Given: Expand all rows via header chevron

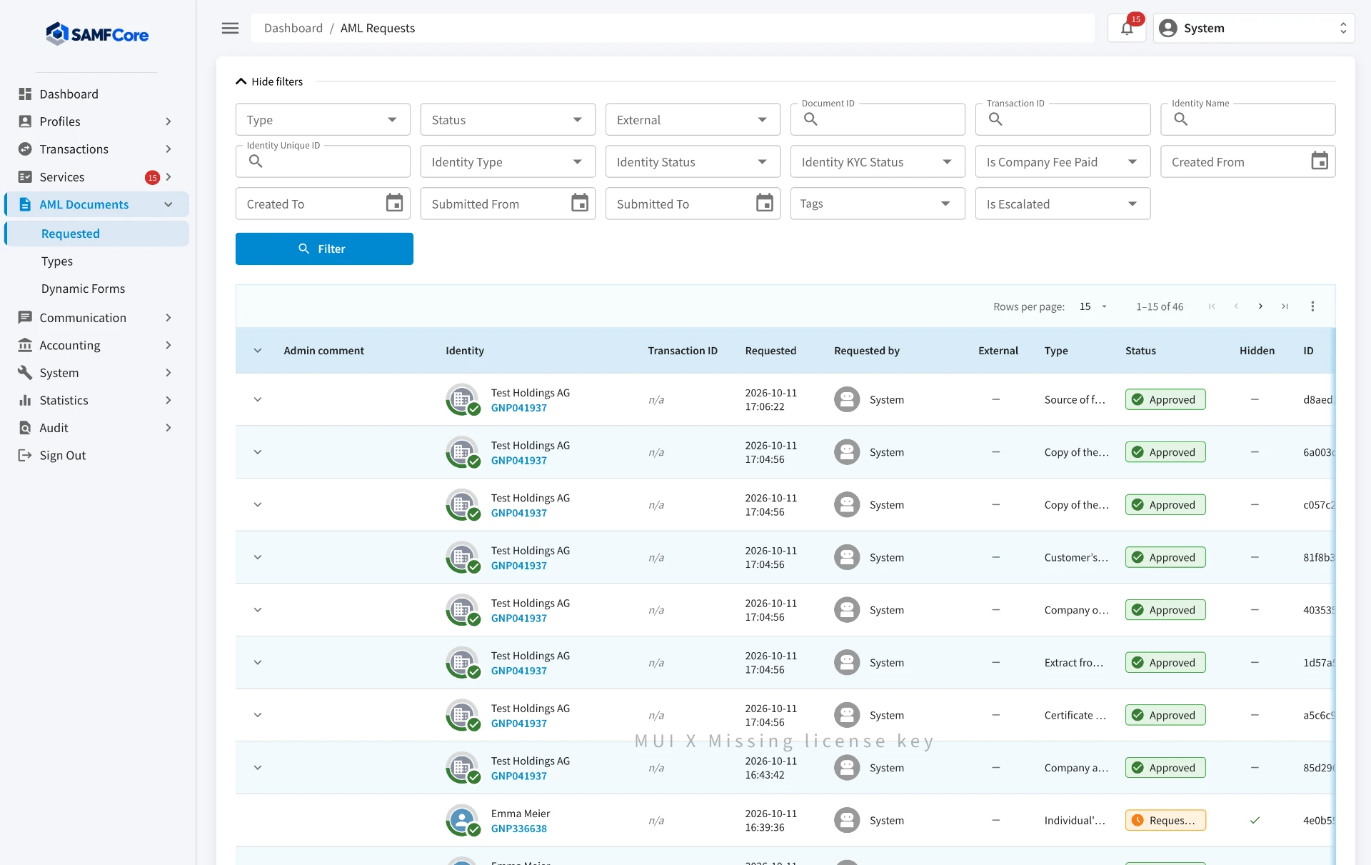Looking at the screenshot, I should click(x=258, y=351).
